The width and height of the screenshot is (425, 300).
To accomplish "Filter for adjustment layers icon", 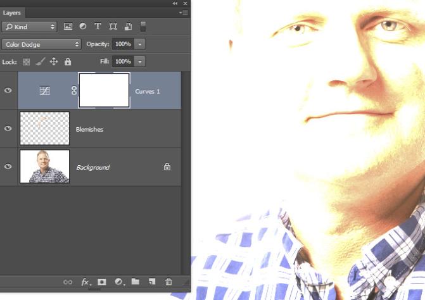I will pyautogui.click(x=83, y=27).
